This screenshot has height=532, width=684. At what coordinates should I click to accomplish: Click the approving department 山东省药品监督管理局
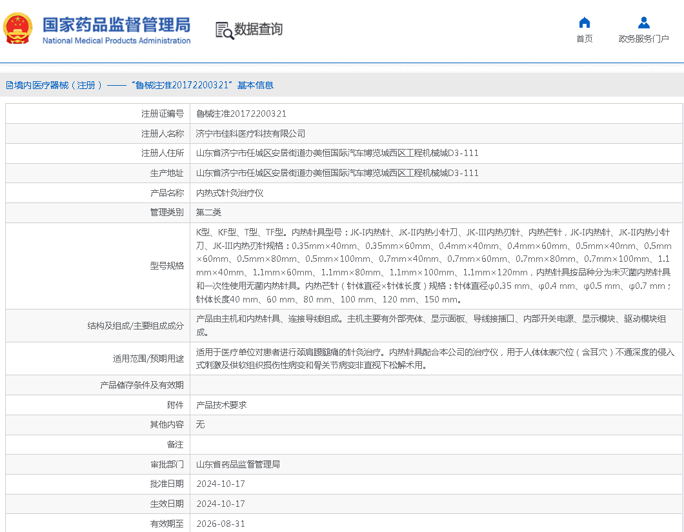237,464
